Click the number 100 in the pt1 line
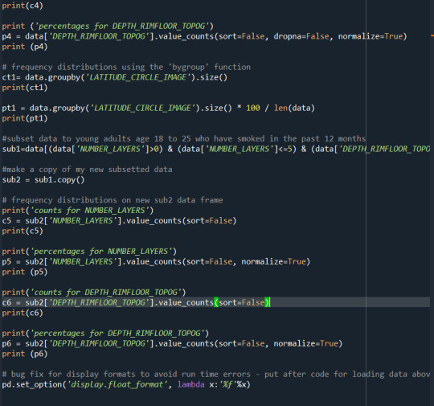434x406 pixels. point(253,108)
